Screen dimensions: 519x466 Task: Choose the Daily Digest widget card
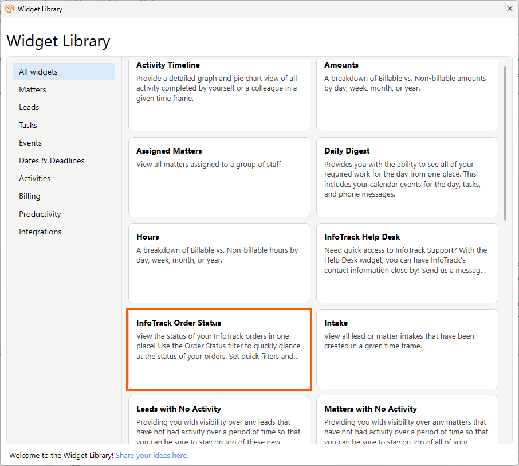[x=407, y=177]
